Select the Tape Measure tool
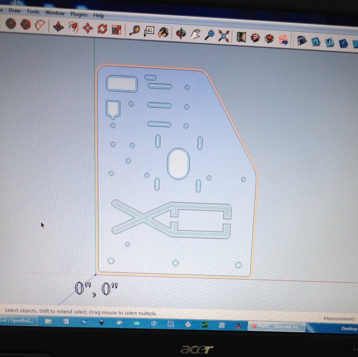Screen dimensions: 358x357 coord(135,31)
